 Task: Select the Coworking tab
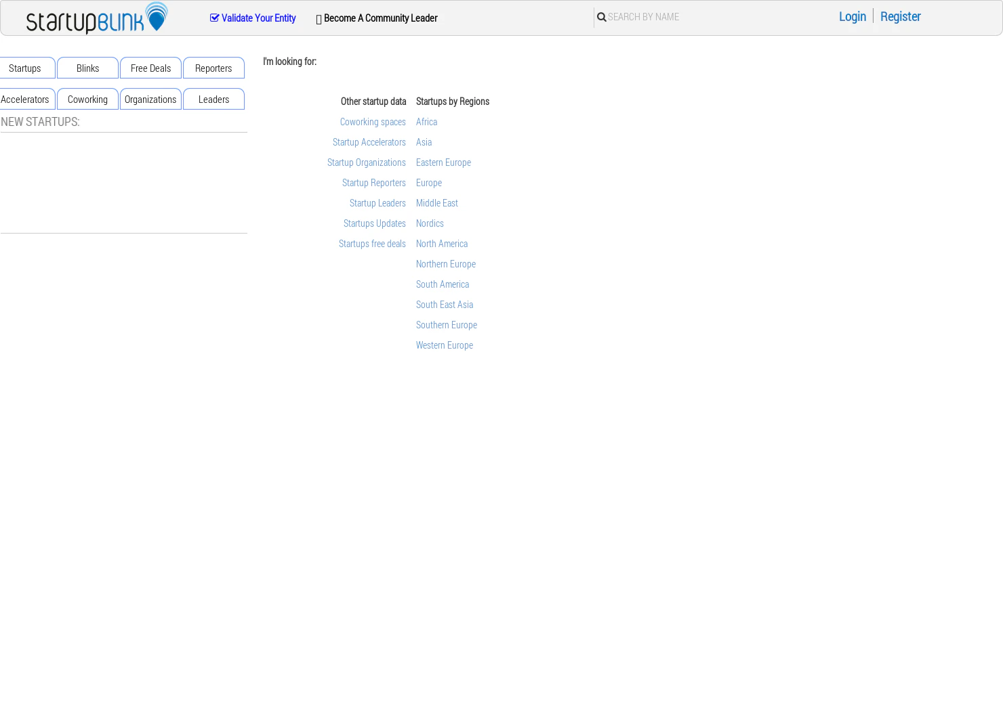pos(88,99)
